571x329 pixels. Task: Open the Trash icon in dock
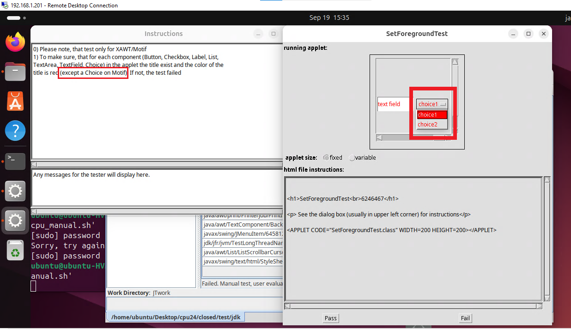(x=15, y=251)
